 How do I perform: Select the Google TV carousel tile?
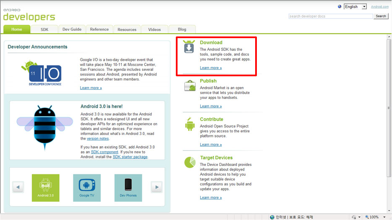pos(87,188)
